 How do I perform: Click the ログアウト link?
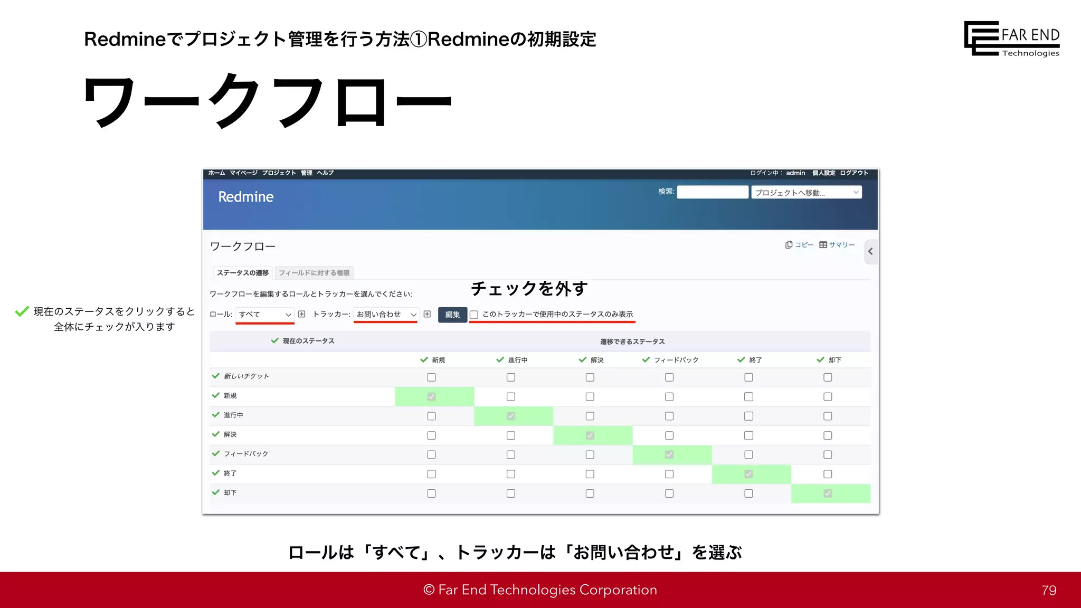pyautogui.click(x=854, y=173)
